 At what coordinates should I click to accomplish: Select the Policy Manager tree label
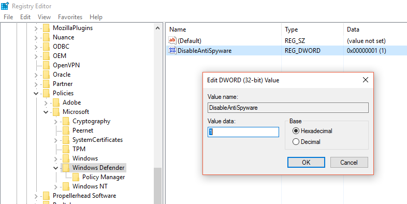click(x=104, y=177)
